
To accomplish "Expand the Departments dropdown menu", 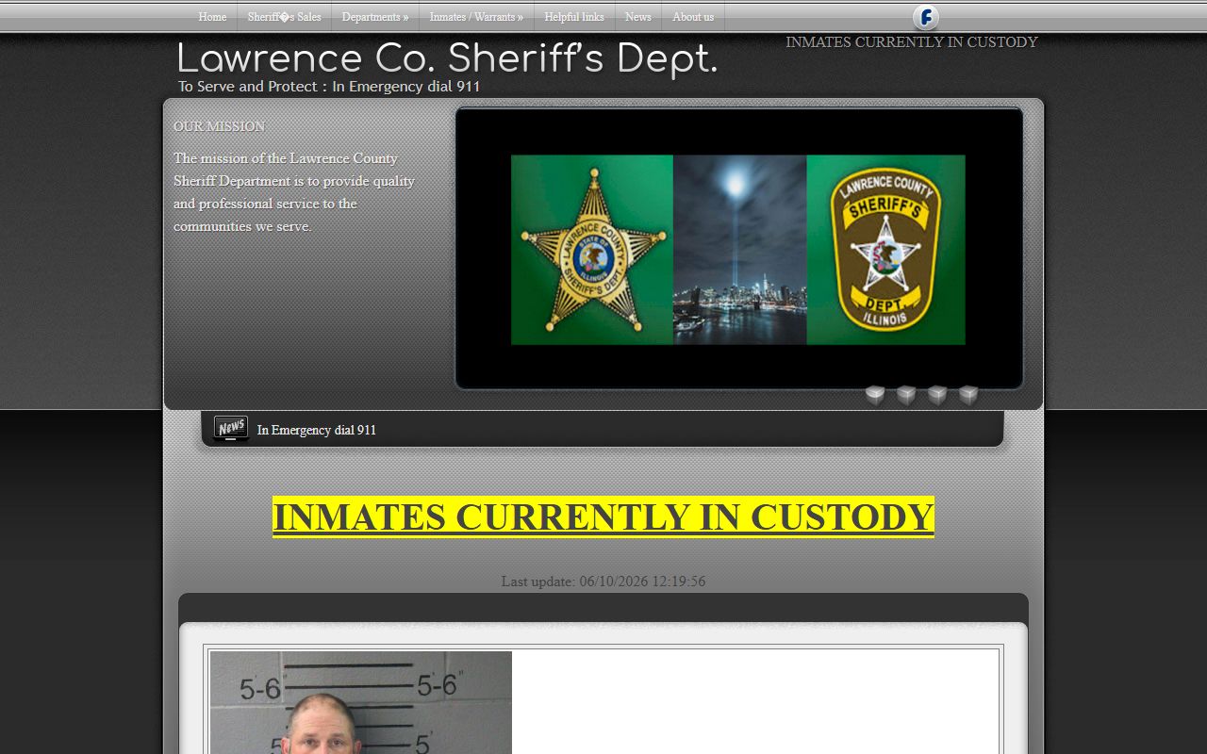I will 375,17.
